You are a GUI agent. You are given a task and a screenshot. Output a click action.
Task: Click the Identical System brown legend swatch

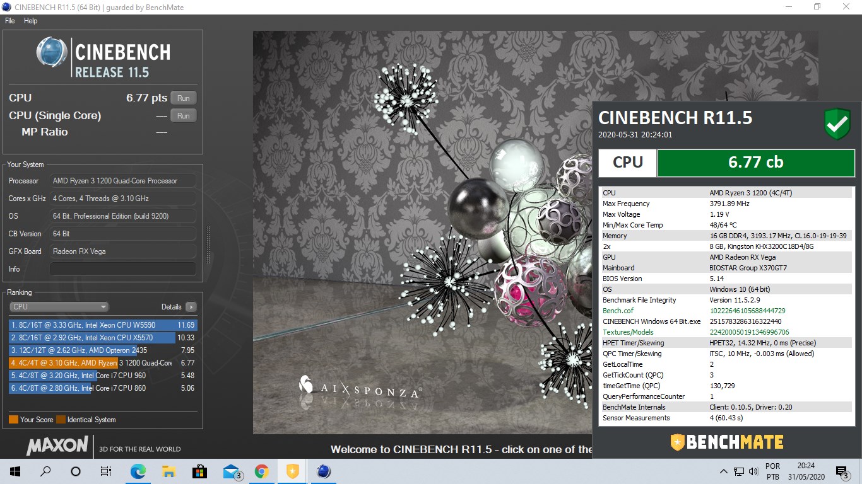point(61,420)
